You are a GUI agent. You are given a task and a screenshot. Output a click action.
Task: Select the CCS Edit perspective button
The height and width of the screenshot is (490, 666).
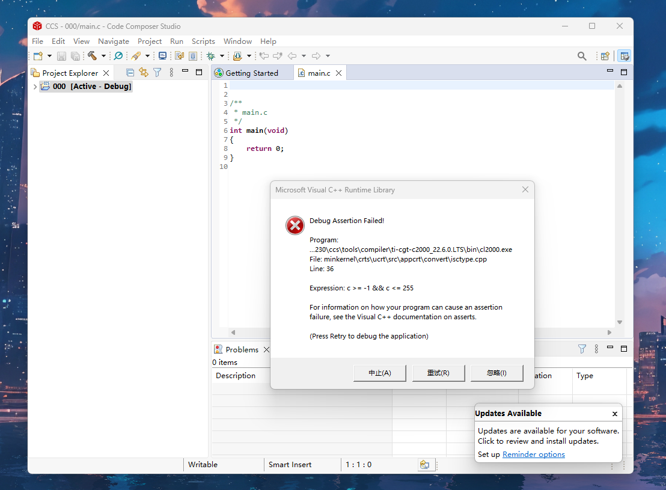point(625,56)
